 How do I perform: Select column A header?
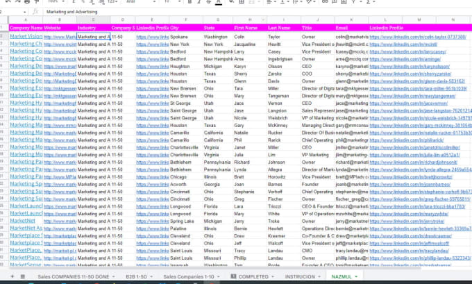click(26, 19)
